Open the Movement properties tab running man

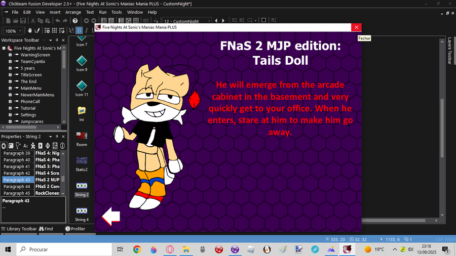(x=33, y=146)
